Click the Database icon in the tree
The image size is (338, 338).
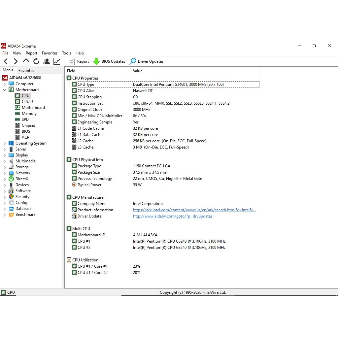coord(11,209)
